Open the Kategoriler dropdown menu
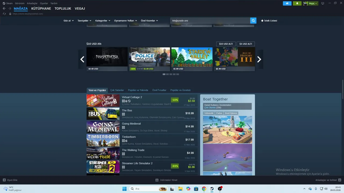 tap(103, 21)
